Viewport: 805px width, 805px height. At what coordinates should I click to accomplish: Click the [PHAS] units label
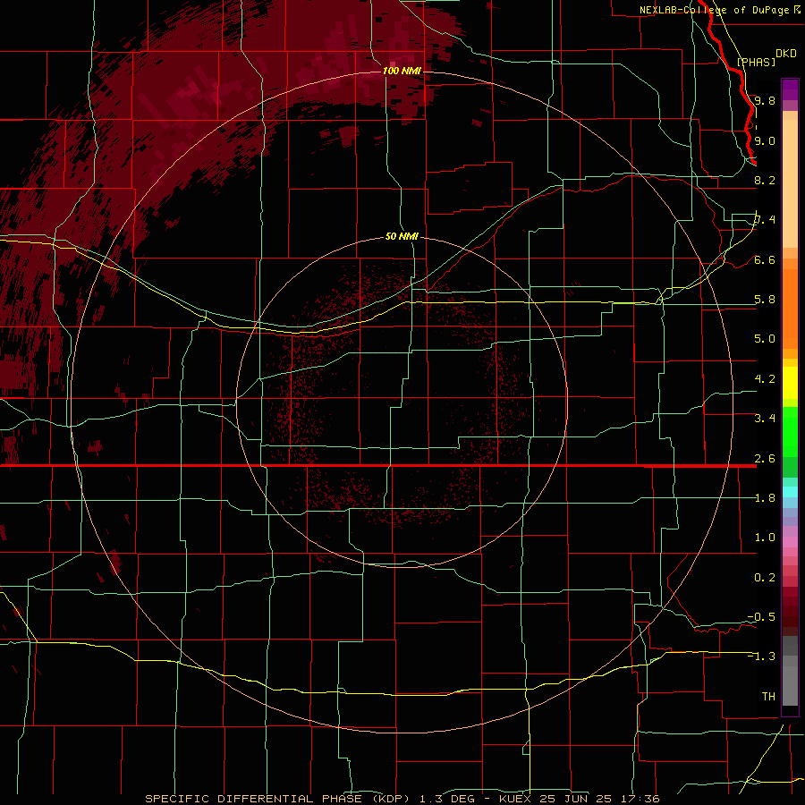[x=756, y=62]
